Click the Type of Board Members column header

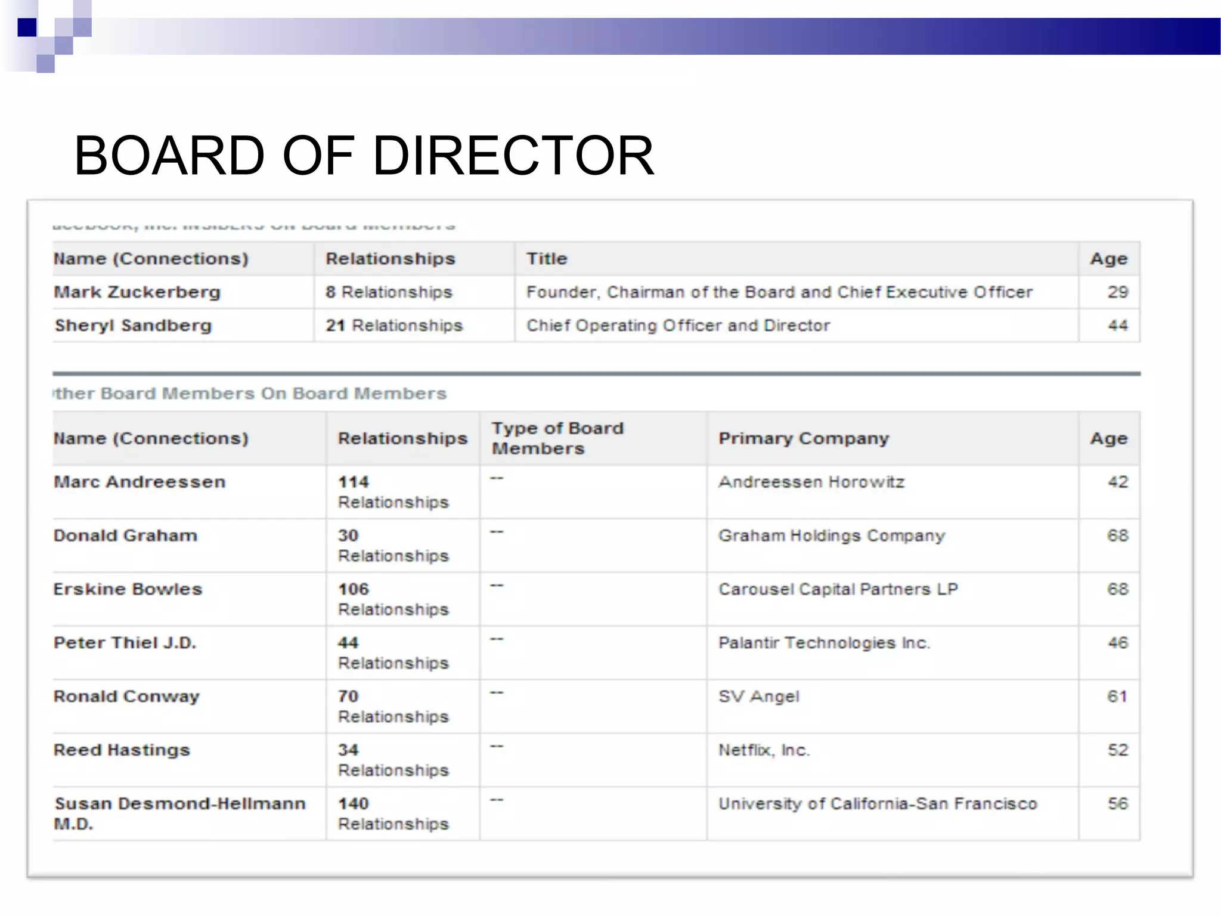click(557, 438)
